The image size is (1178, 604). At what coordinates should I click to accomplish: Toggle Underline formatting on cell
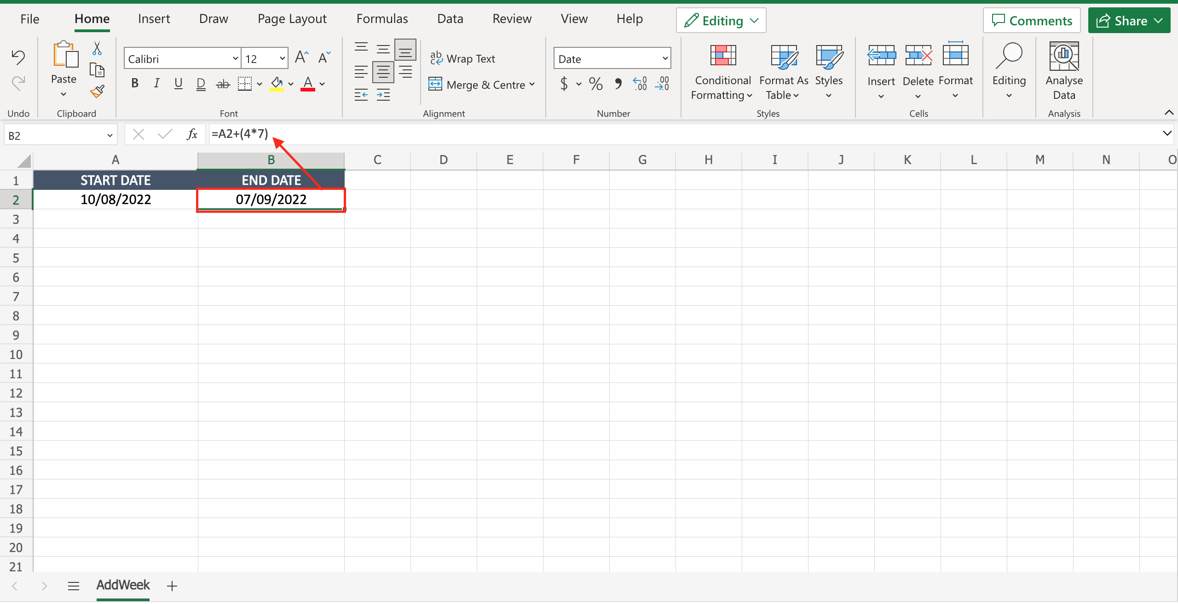(x=179, y=83)
